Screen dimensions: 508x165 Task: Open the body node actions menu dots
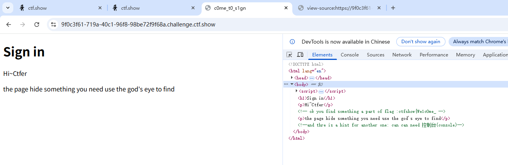click(x=286, y=84)
